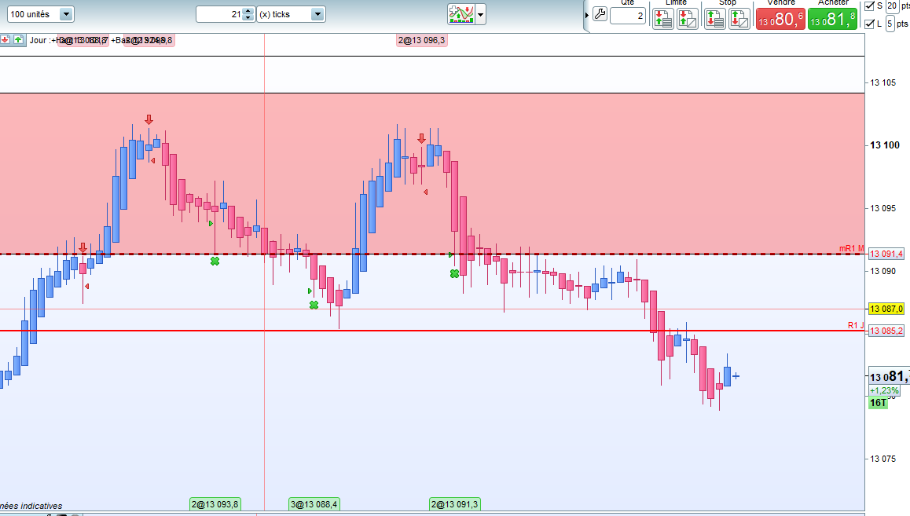This screenshot has width=910, height=516.
Task: Click the 13 075 price axis label
Action: 882,459
